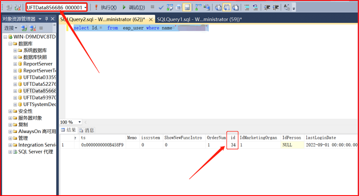Click the Increase Indent icon
359x196 pixels.
[x=276, y=8]
